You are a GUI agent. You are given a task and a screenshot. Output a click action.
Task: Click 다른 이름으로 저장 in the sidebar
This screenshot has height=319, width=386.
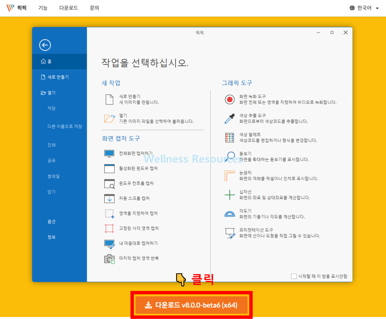click(65, 126)
